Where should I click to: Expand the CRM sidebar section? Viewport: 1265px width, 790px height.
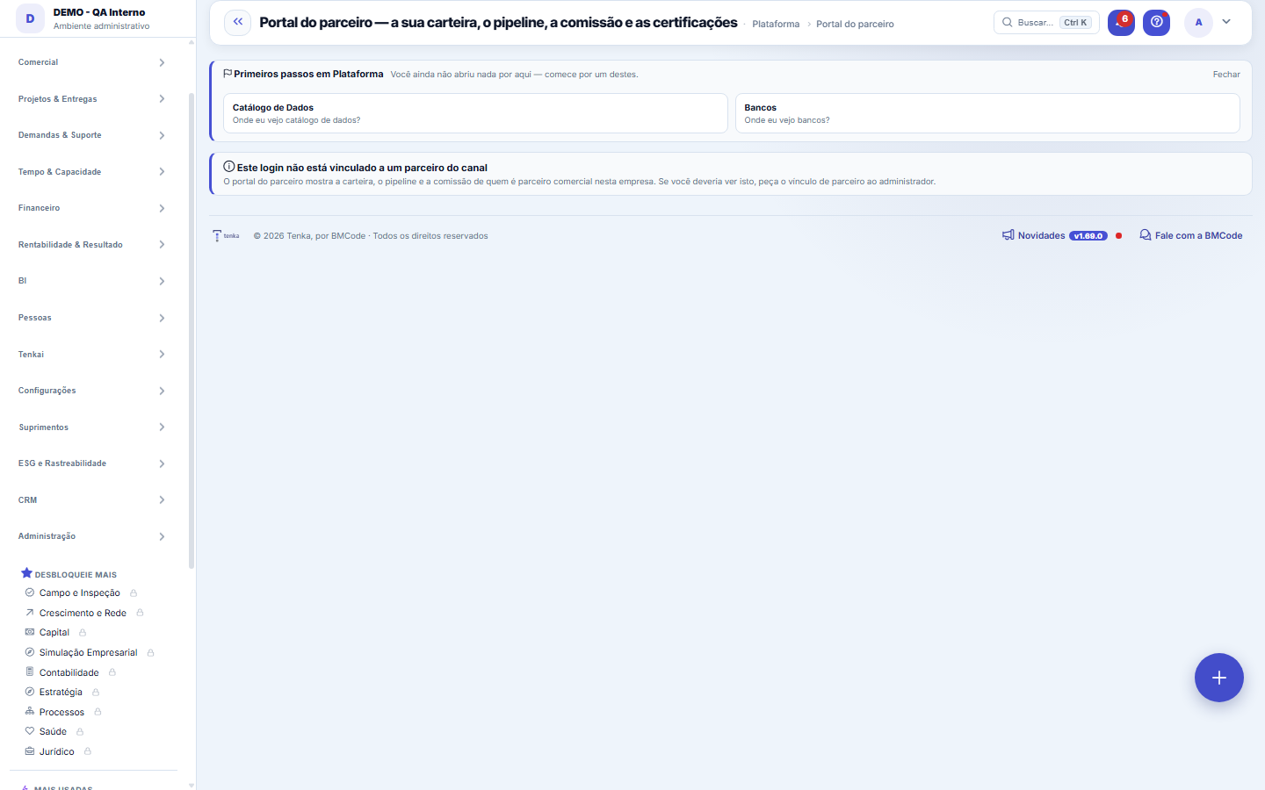coord(92,500)
